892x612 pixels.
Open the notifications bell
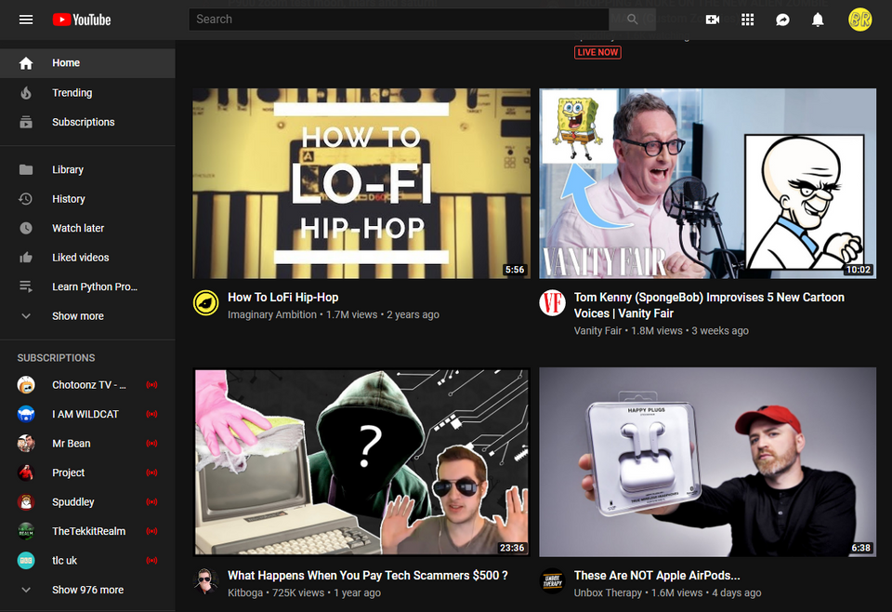pyautogui.click(x=818, y=20)
